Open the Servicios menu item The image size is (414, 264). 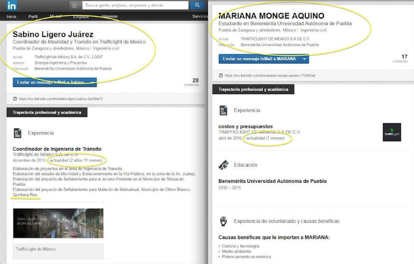point(200,17)
